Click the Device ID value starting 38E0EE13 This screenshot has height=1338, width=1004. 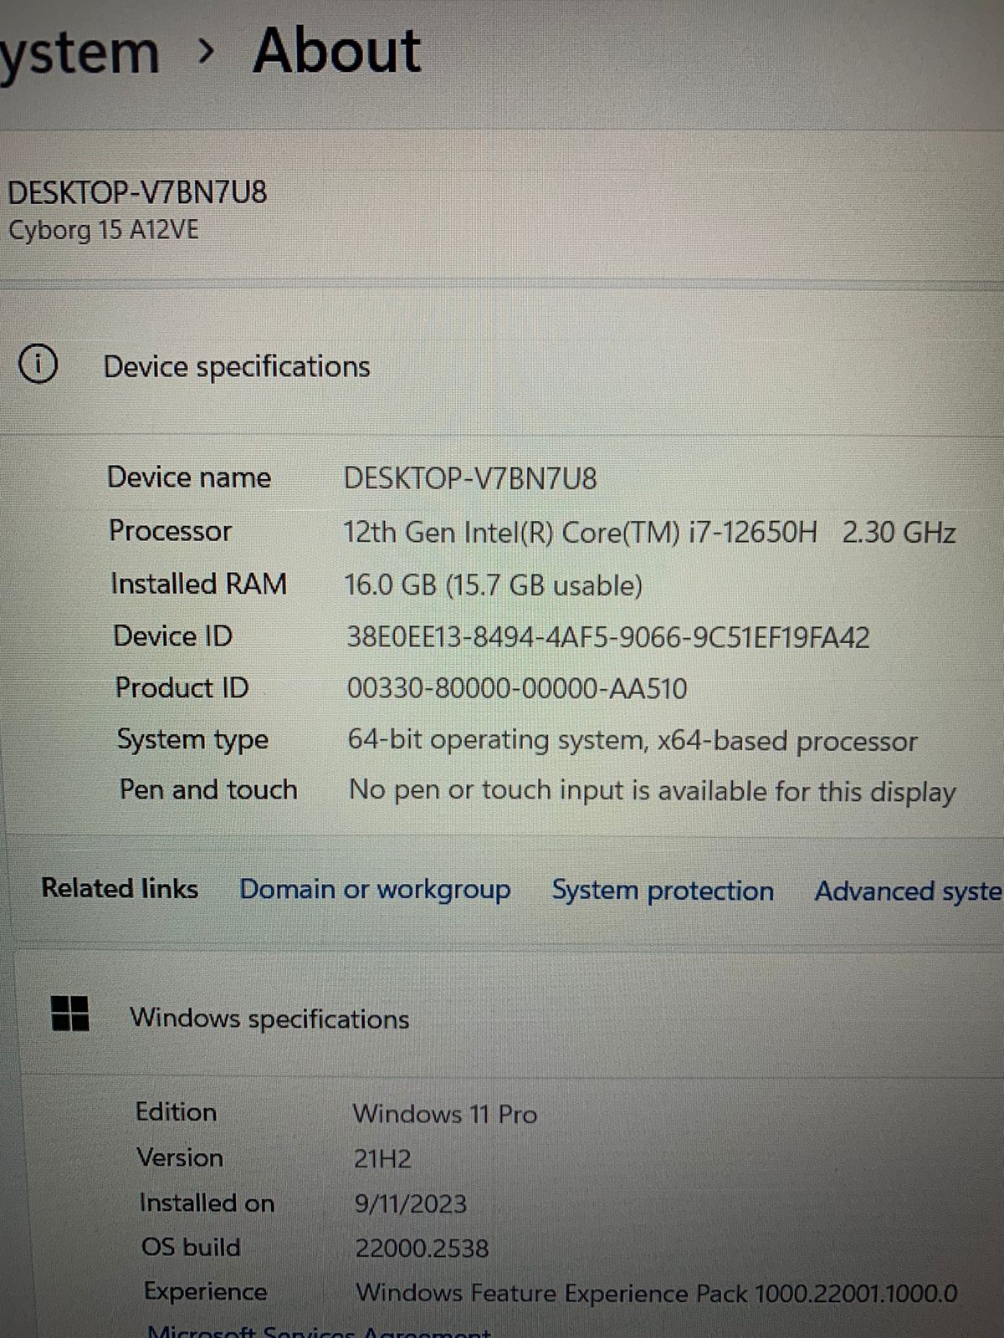607,638
